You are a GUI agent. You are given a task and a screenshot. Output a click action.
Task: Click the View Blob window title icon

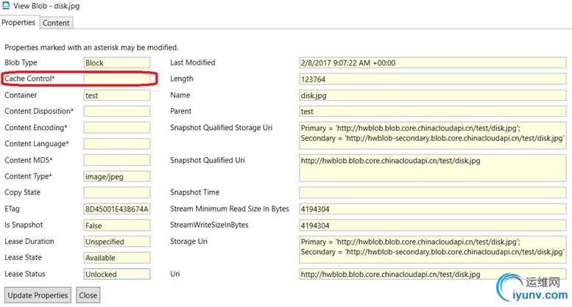[x=7, y=7]
